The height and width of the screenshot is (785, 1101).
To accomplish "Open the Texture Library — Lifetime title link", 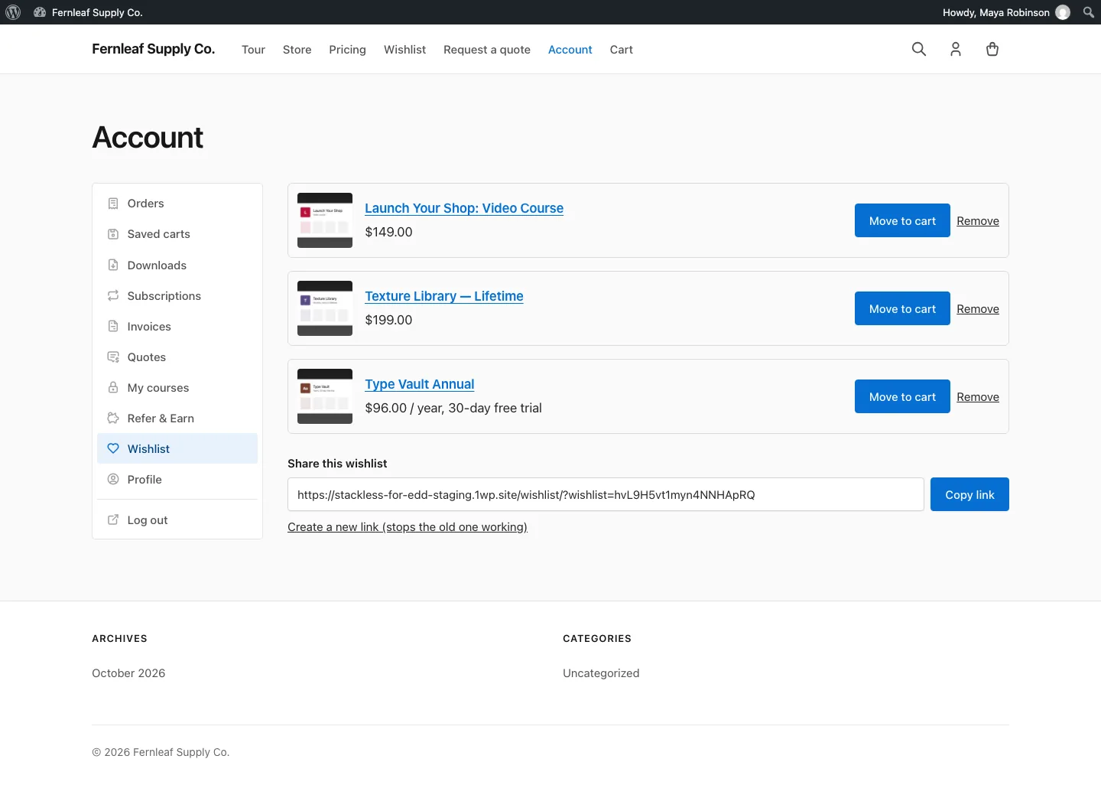I will pyautogui.click(x=444, y=296).
